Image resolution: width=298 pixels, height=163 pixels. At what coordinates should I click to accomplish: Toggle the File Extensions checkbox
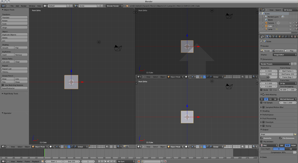[280, 138]
